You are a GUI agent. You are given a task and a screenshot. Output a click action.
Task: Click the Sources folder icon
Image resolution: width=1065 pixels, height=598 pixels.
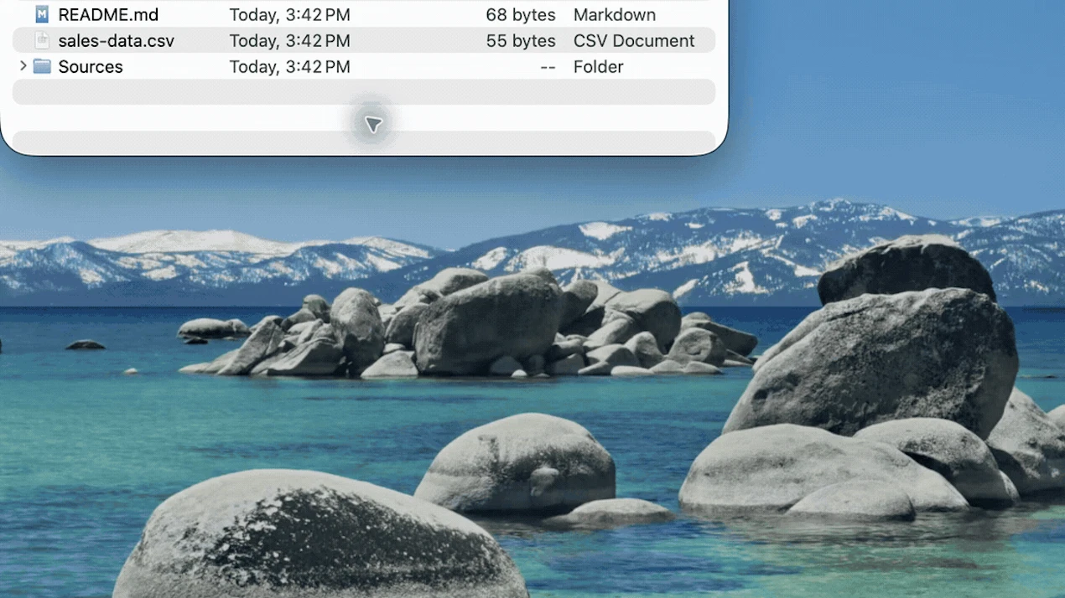point(42,66)
